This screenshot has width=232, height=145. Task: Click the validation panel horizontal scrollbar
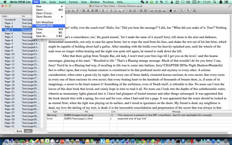(137, 133)
